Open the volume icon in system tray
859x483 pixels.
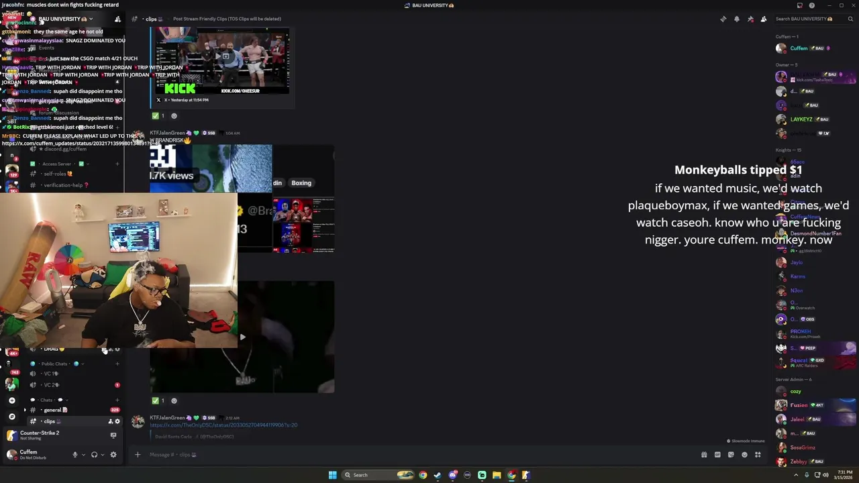[x=825, y=475]
